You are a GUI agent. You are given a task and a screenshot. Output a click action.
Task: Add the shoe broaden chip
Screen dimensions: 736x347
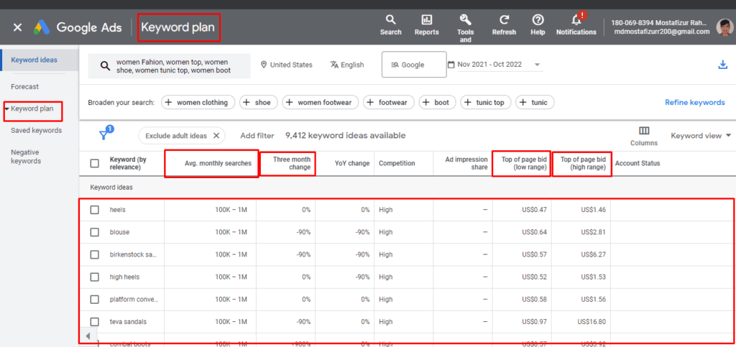pyautogui.click(x=258, y=102)
